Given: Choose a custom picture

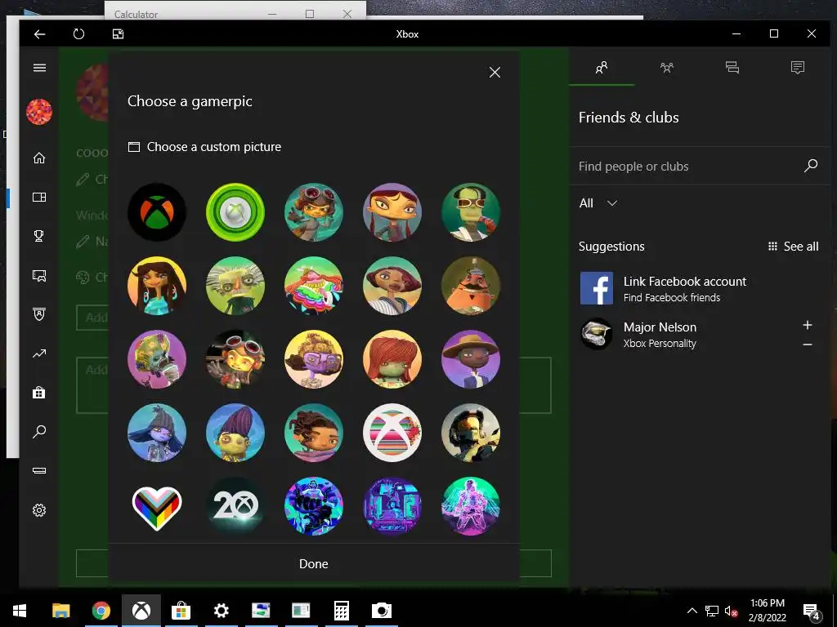Looking at the screenshot, I should (x=204, y=147).
